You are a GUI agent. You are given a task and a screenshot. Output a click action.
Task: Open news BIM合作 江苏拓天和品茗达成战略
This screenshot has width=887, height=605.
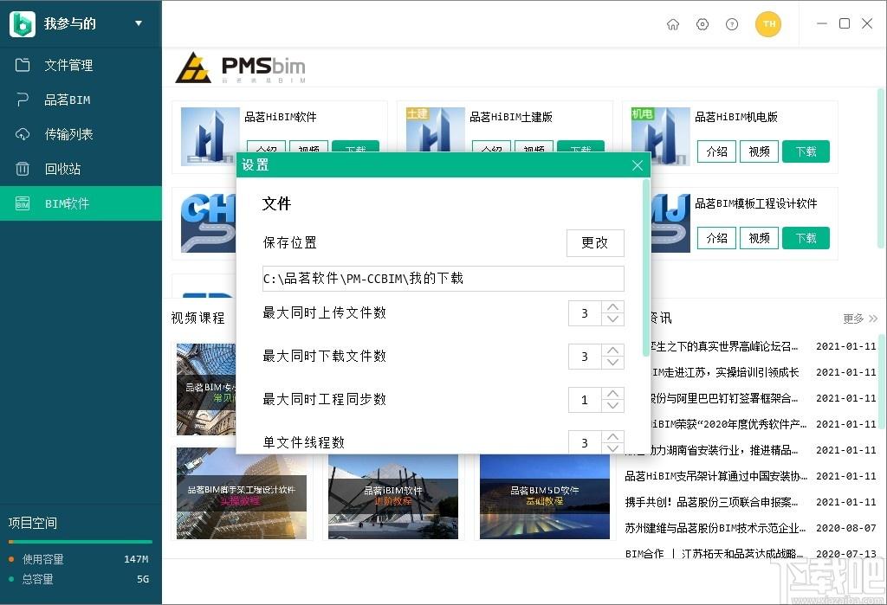(714, 554)
